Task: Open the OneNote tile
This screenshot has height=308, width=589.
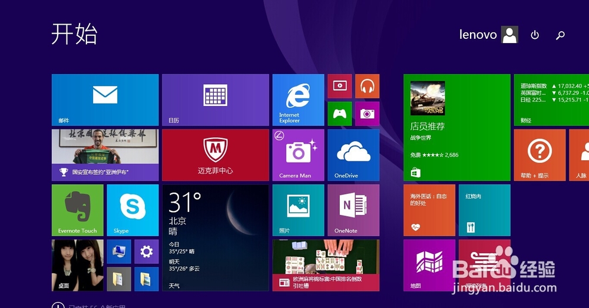Action: [353, 210]
